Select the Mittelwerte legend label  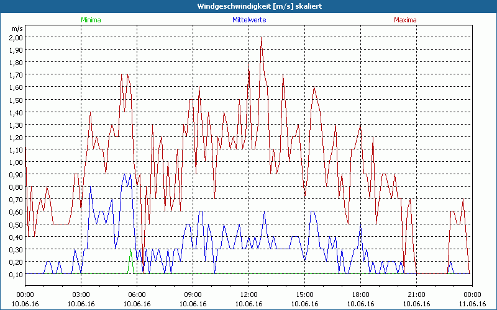pos(248,20)
